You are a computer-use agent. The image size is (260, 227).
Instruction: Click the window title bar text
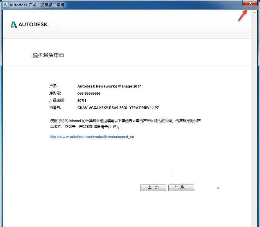[37, 5]
